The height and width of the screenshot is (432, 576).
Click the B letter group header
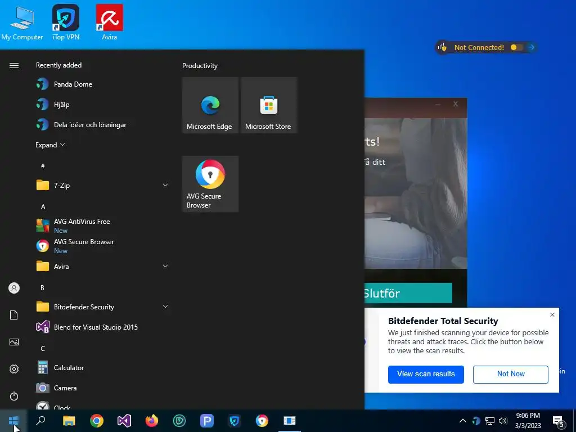pos(42,287)
